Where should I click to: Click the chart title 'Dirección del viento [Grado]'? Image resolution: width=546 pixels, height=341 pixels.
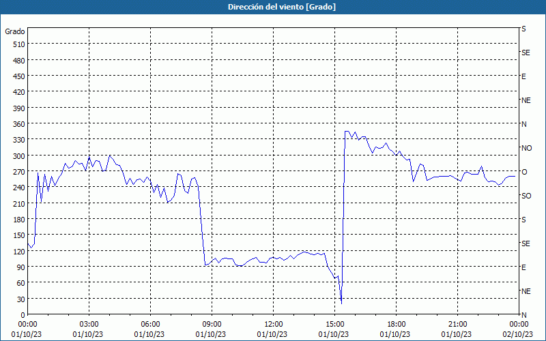[x=282, y=7]
